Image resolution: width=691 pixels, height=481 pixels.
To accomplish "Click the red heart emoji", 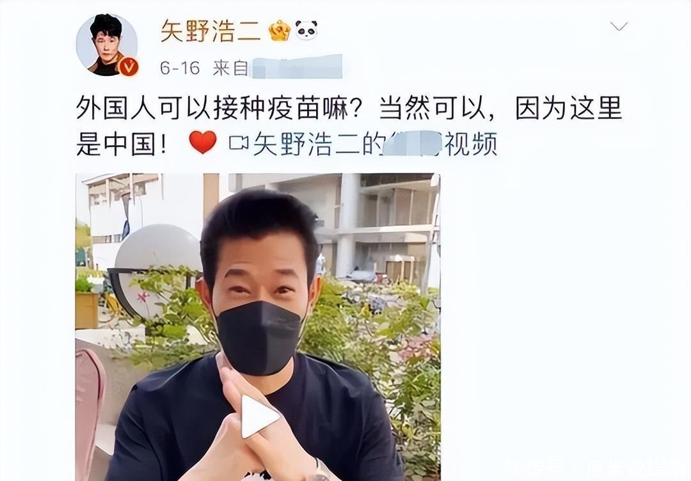I will [203, 142].
